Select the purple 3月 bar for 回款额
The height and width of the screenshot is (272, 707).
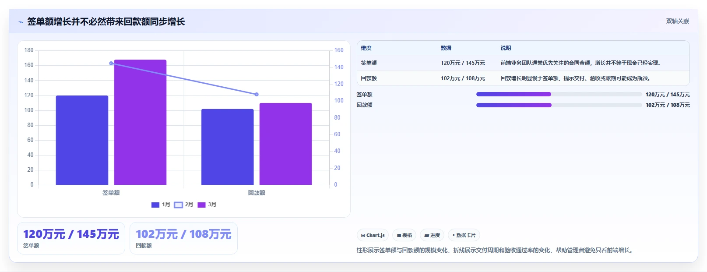pos(285,144)
